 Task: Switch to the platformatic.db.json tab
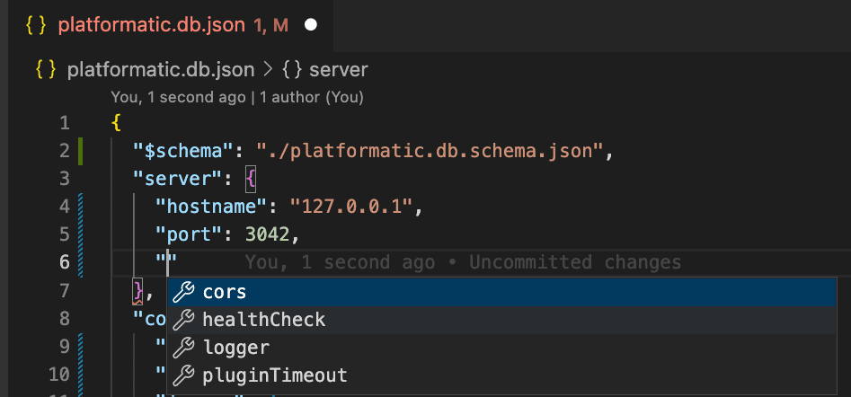pyautogui.click(x=151, y=25)
